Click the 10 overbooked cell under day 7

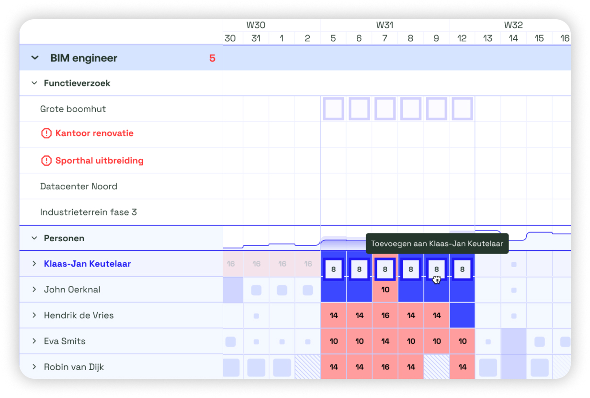coord(385,290)
